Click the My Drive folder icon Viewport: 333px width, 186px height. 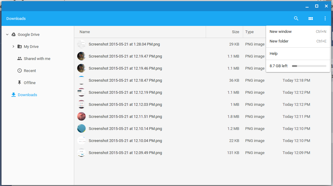click(x=20, y=46)
